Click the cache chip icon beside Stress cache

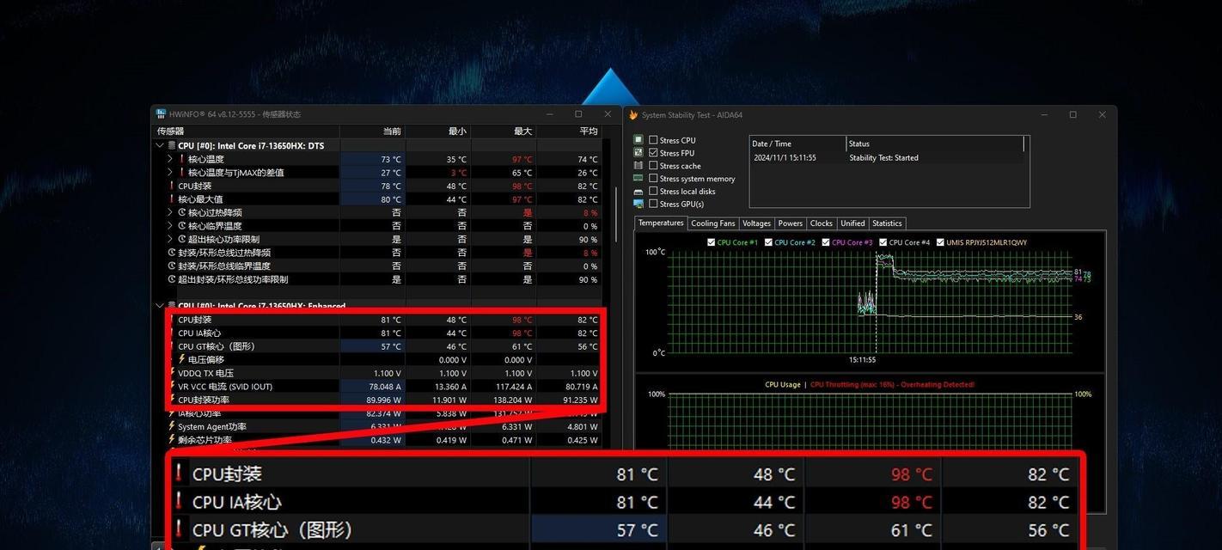coord(638,165)
